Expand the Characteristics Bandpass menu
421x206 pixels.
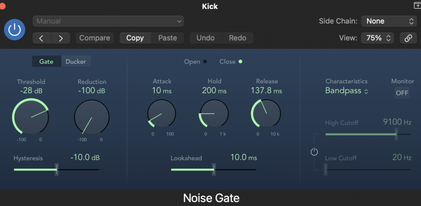(347, 91)
